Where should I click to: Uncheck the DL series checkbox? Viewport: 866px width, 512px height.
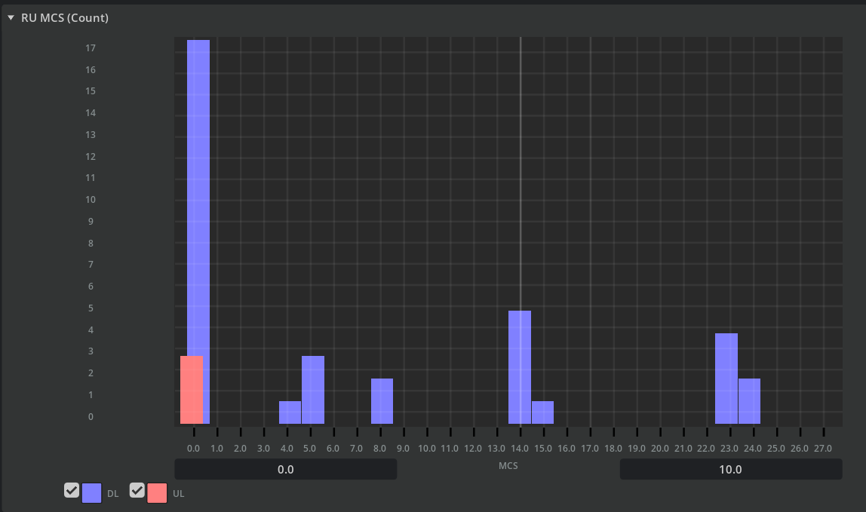[72, 491]
